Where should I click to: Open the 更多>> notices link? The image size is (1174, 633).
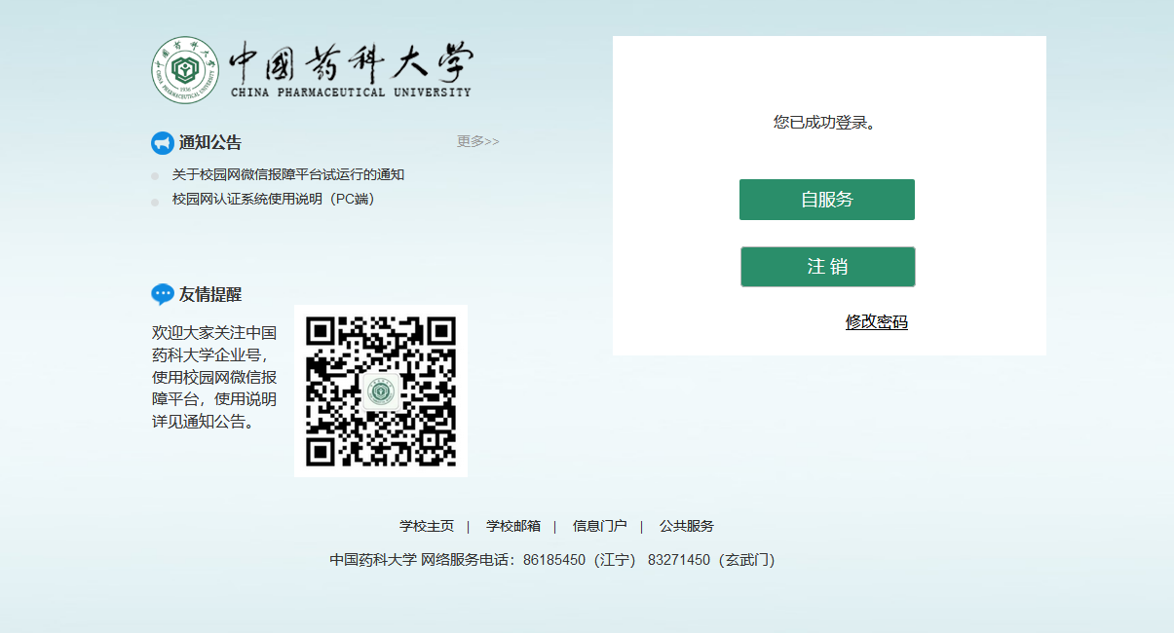point(477,141)
